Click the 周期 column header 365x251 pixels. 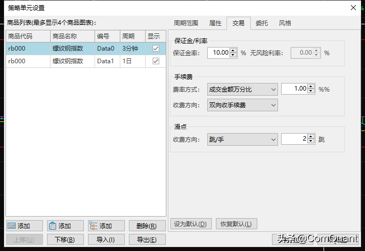point(132,36)
